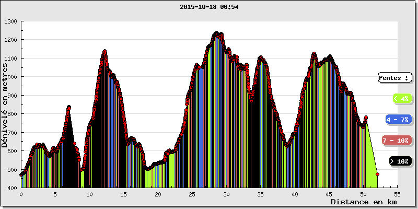This screenshot has width=418, height=209.
Task: Click the 35 tick on the distance axis
Action: [x=261, y=194]
